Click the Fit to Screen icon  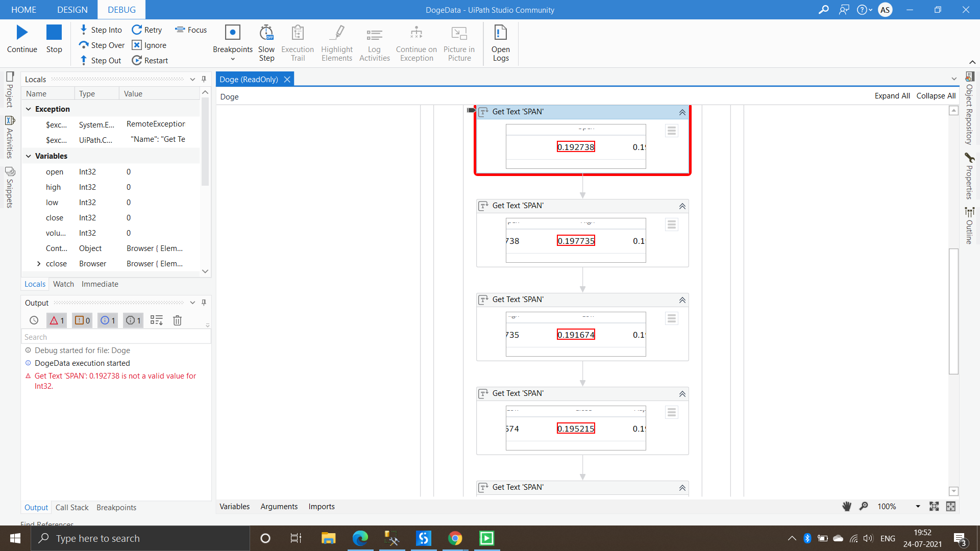click(934, 507)
